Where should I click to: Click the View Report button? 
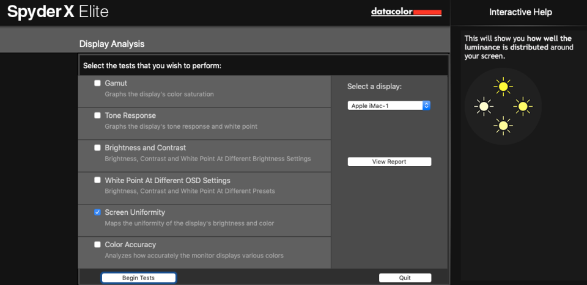389,162
